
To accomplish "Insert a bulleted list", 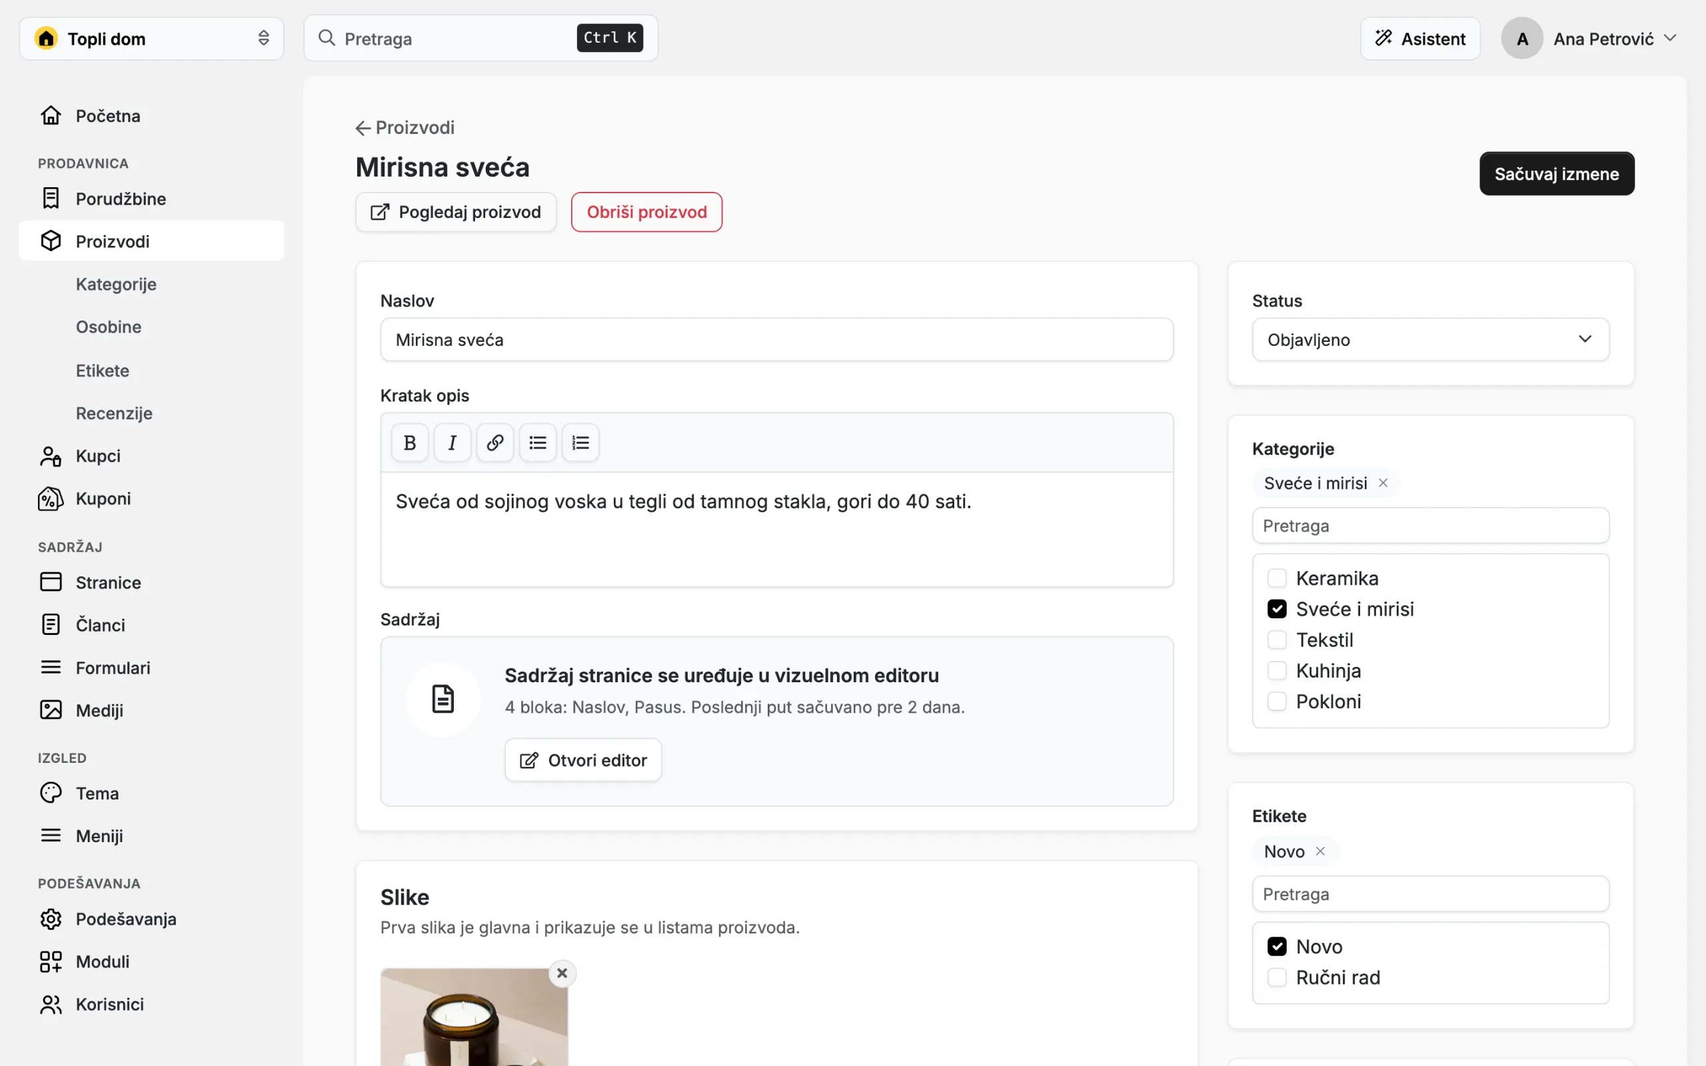I will pos(538,443).
